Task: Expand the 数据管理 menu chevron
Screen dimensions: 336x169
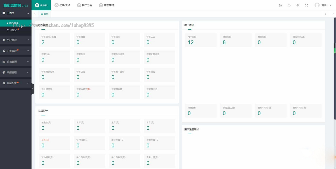Action: (x=28, y=72)
